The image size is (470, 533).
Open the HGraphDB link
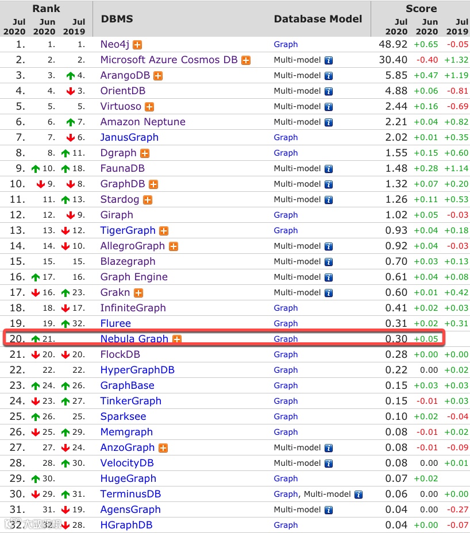[126, 525]
